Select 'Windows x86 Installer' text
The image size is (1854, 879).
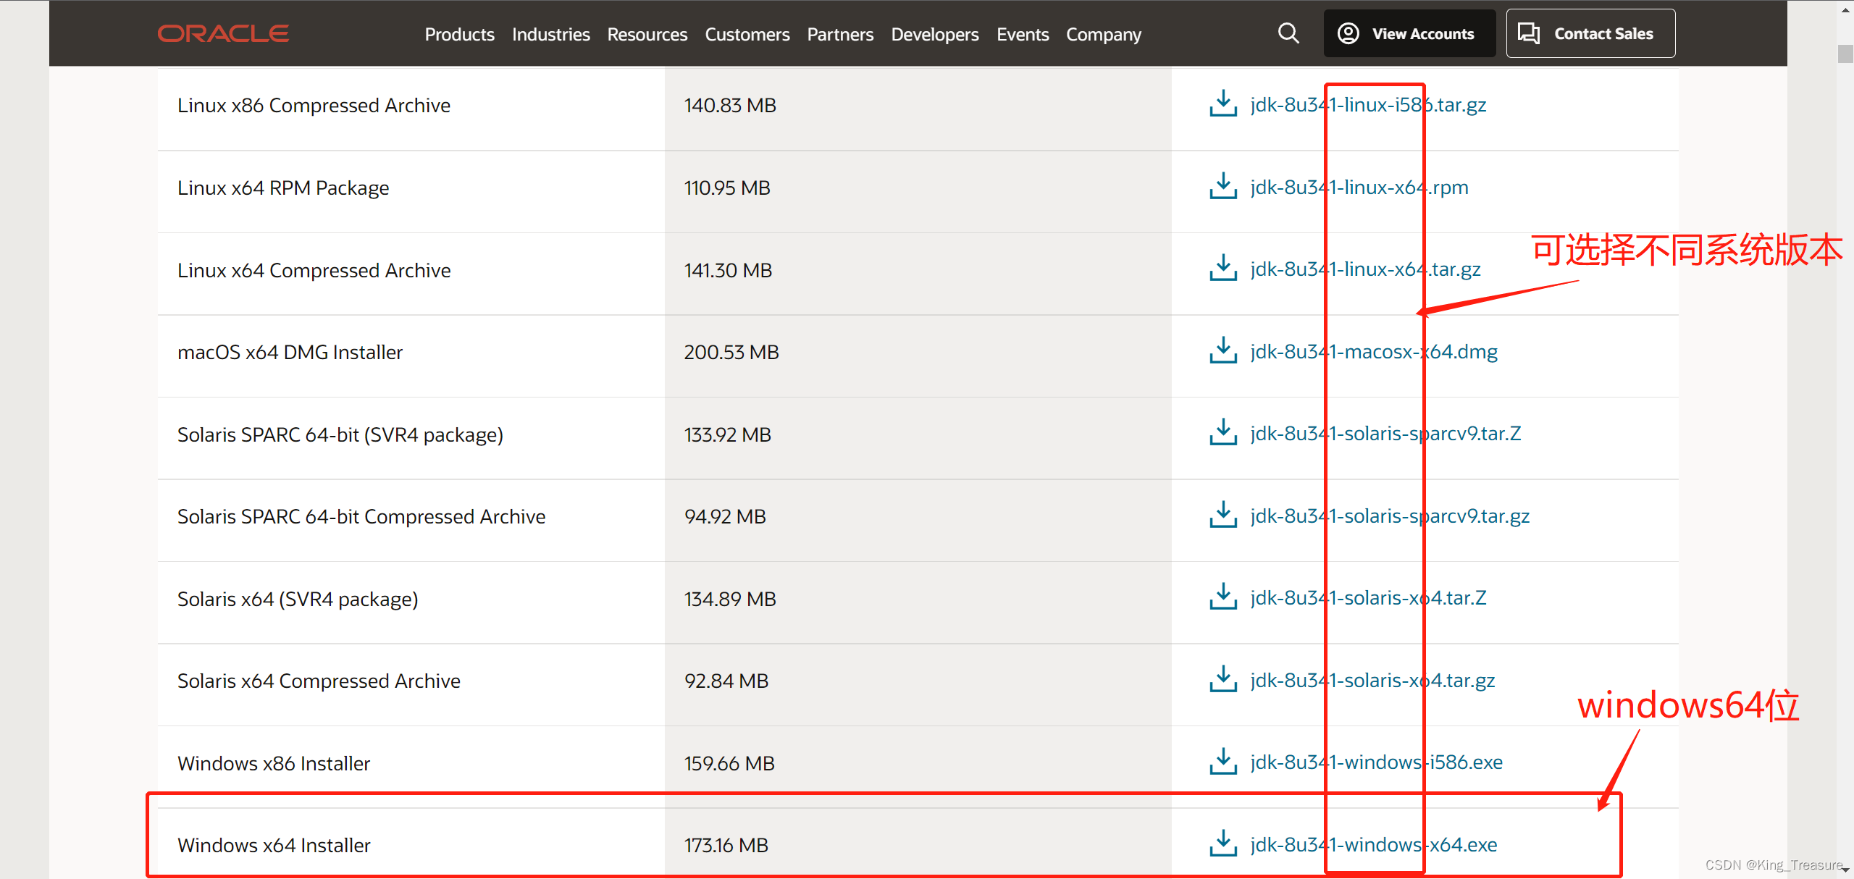pyautogui.click(x=274, y=764)
